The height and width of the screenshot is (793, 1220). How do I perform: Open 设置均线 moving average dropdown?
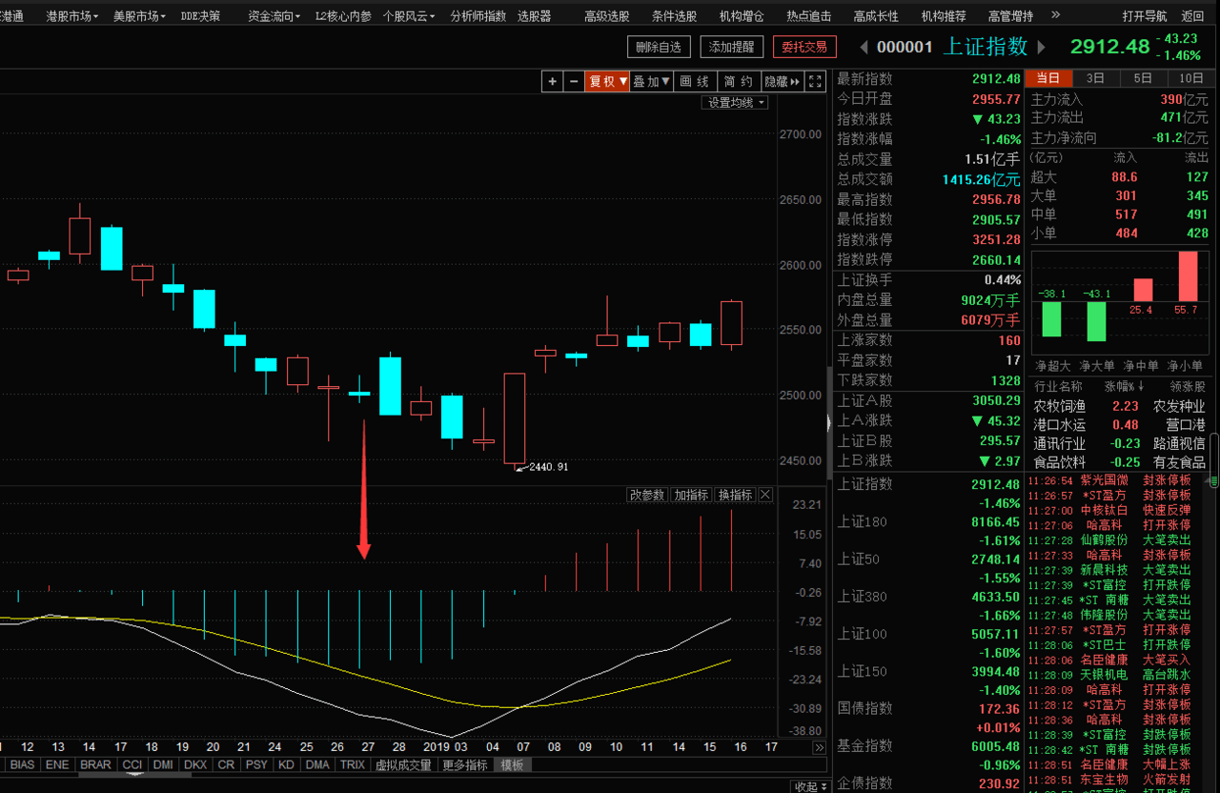(735, 102)
